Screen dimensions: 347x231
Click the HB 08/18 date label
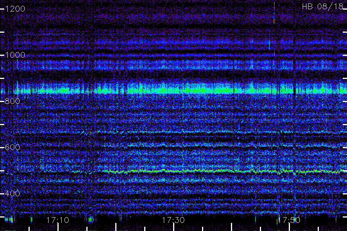(323, 7)
